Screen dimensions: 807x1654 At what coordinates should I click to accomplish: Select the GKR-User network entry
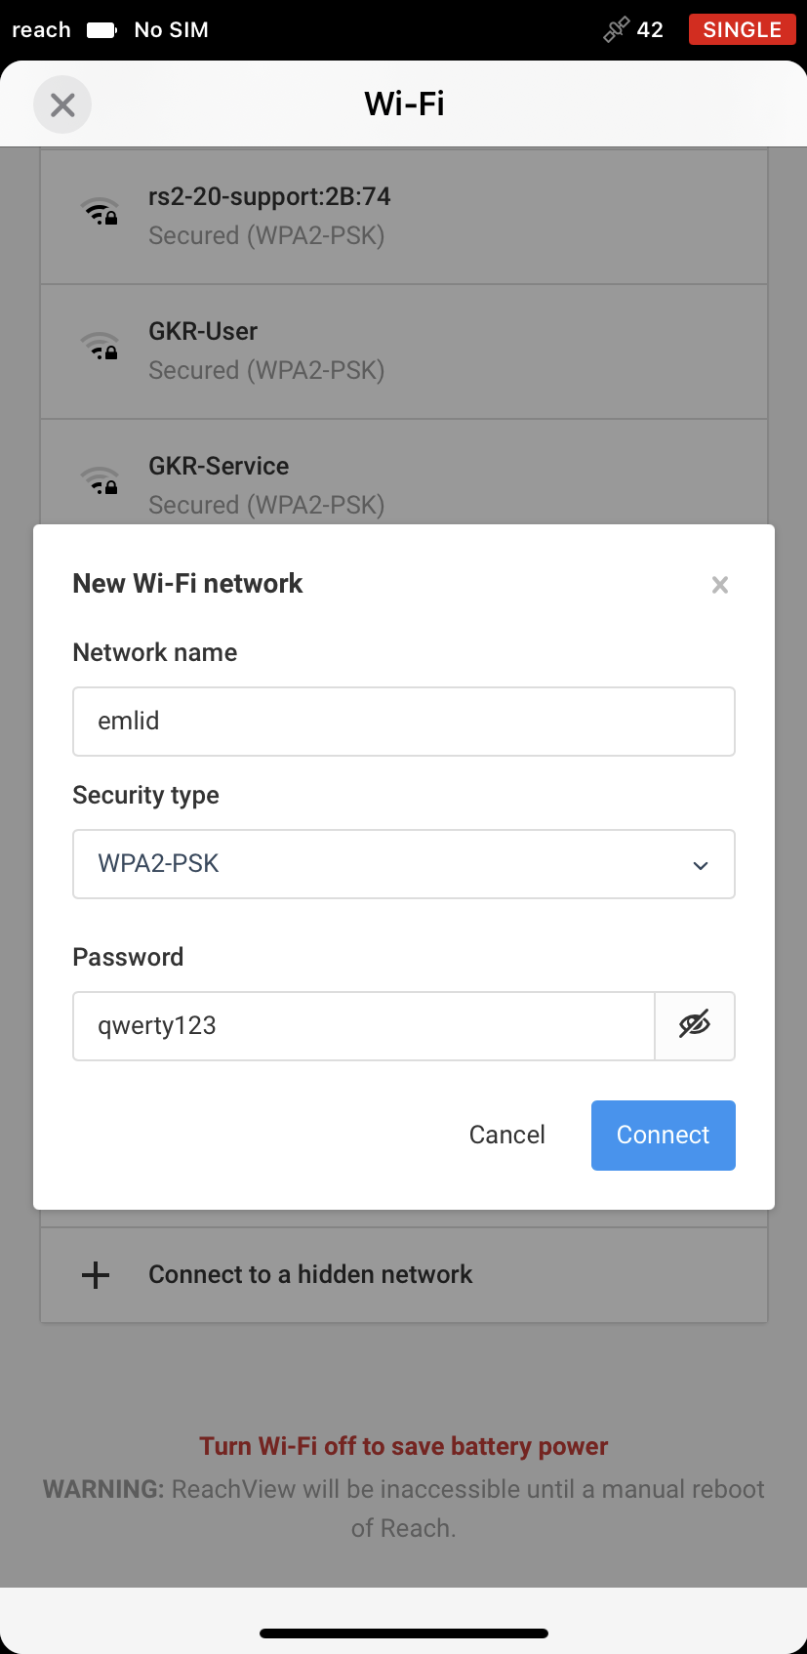[x=404, y=351]
